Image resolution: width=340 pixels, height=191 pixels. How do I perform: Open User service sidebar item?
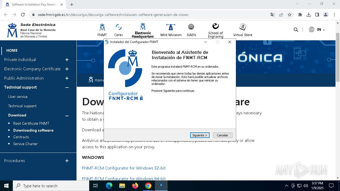[x=18, y=97]
